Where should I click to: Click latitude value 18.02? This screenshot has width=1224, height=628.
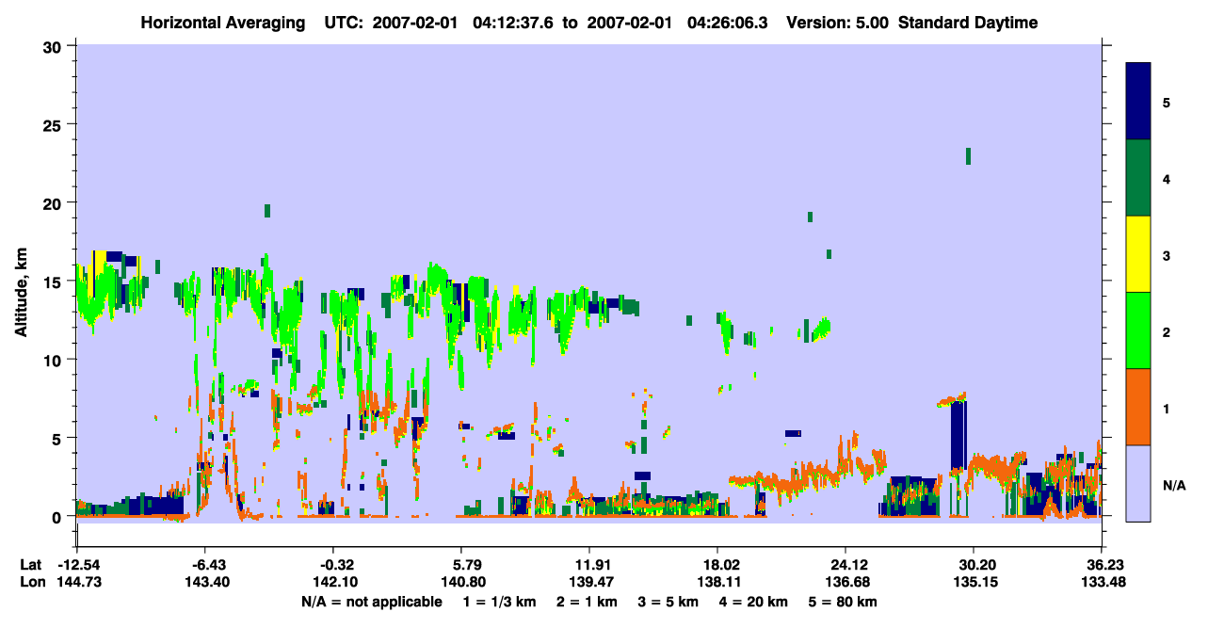click(x=717, y=565)
